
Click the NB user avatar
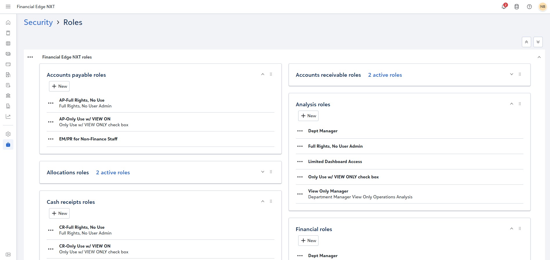pyautogui.click(x=542, y=7)
